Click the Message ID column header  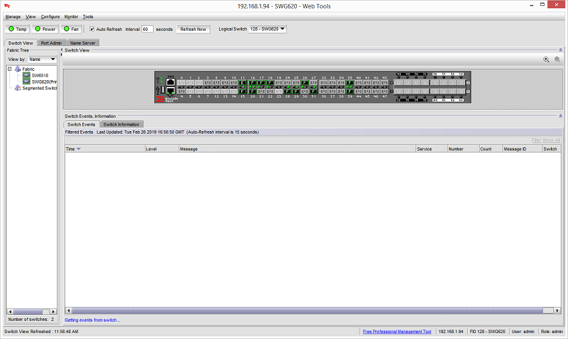tap(522, 148)
